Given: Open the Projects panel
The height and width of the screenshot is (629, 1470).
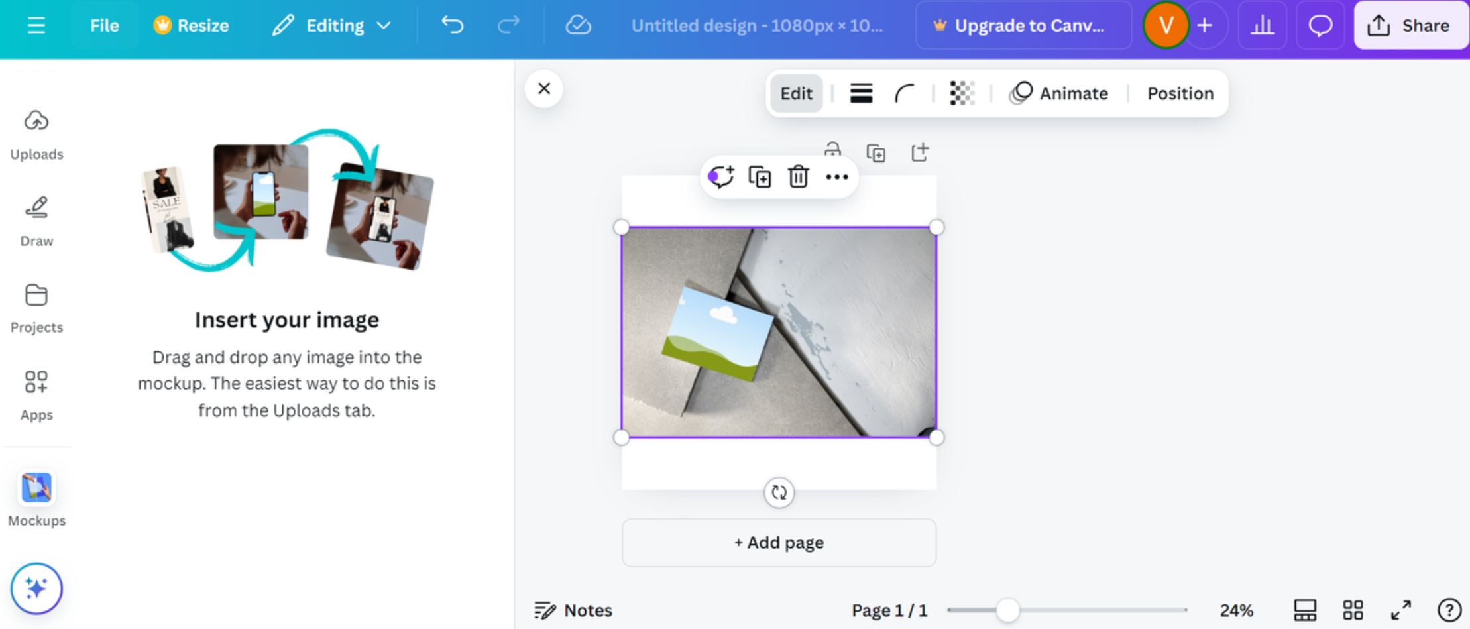Looking at the screenshot, I should point(36,307).
